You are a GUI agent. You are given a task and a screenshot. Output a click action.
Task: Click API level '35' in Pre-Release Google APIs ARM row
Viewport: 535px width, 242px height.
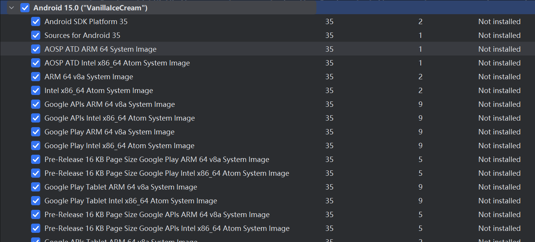coord(329,214)
